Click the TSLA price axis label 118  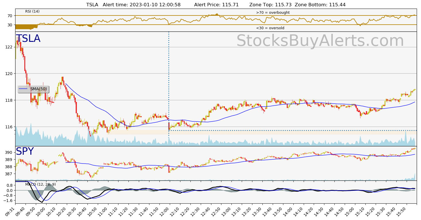pyautogui.click(x=9, y=100)
